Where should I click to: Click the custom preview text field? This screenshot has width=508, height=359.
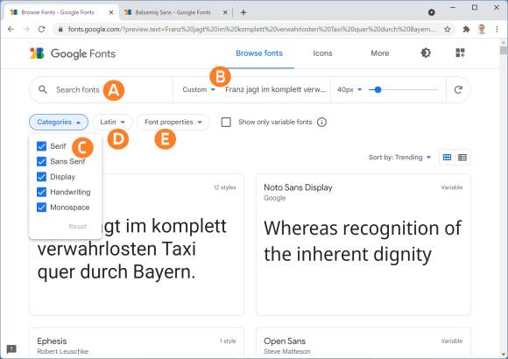click(275, 89)
